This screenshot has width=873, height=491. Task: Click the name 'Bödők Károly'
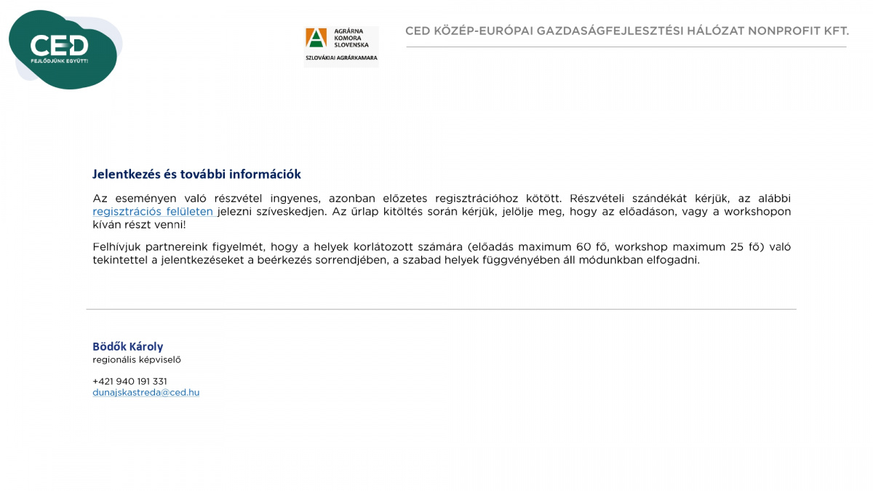point(128,346)
